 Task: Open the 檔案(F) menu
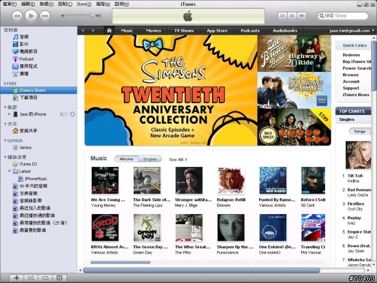pos(9,4)
